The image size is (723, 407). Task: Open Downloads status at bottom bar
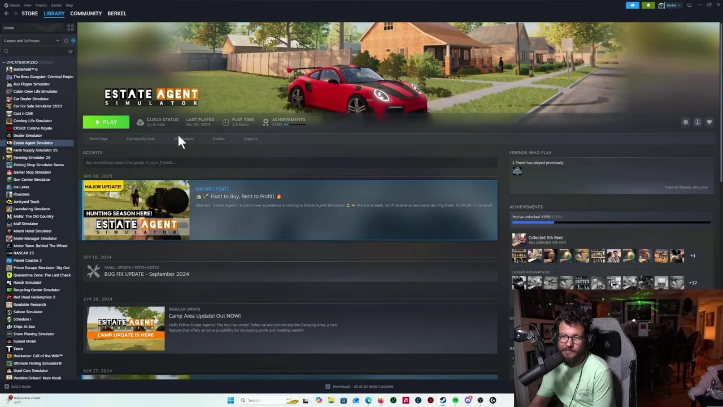(x=359, y=387)
